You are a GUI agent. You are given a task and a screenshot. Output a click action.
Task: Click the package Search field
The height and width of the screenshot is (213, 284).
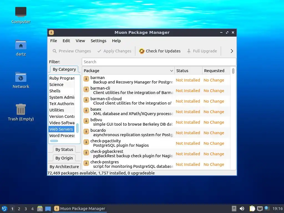point(159,62)
